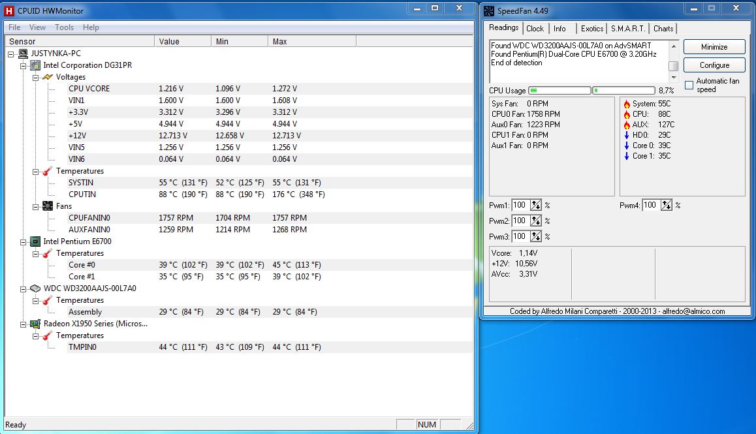Click the flame icon next to System 55C

[x=627, y=104]
